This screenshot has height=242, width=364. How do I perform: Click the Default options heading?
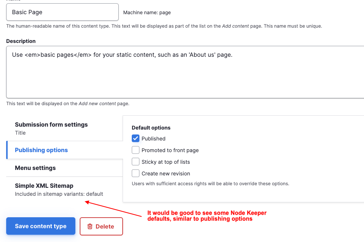point(151,128)
